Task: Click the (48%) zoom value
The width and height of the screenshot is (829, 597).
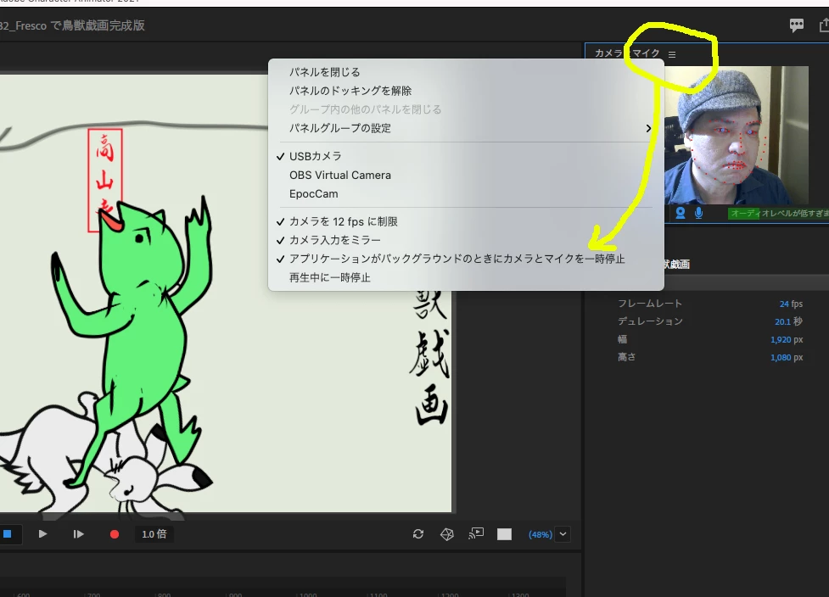Action: (x=541, y=534)
